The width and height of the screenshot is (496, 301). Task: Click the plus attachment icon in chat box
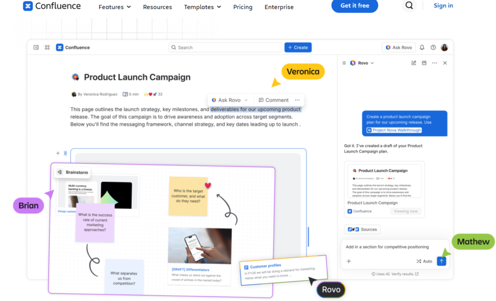pyautogui.click(x=349, y=261)
